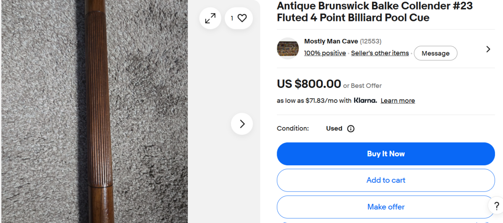Open Seller's other items link
The height and width of the screenshot is (223, 503).
[380, 53]
